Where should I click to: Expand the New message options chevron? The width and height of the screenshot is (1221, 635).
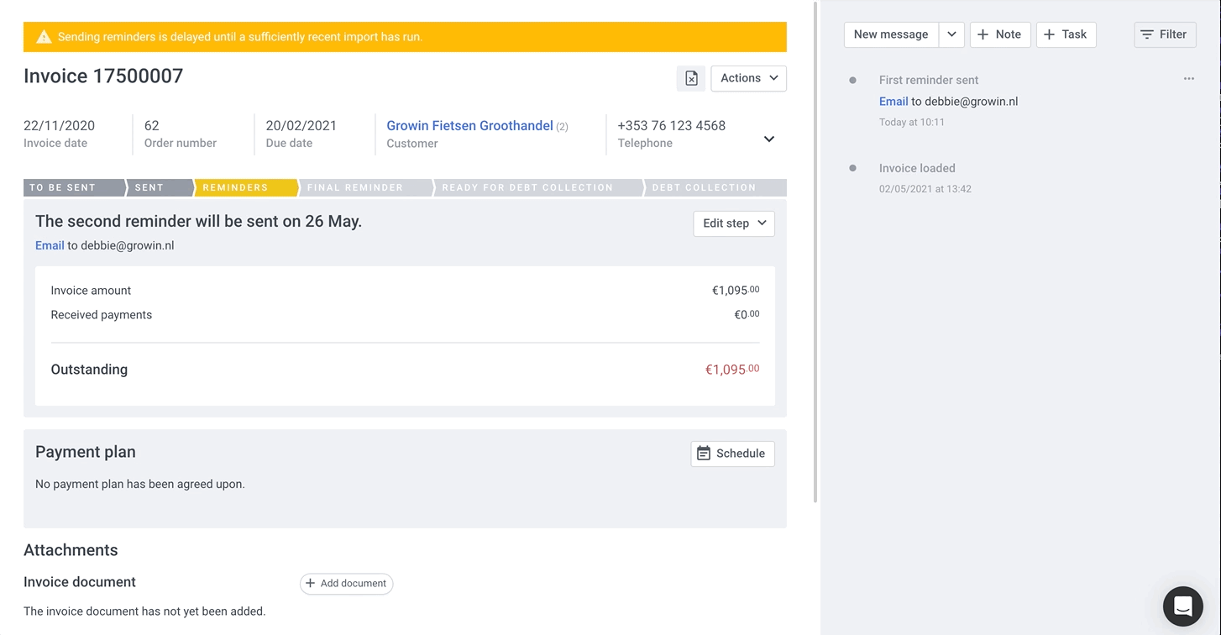click(951, 34)
